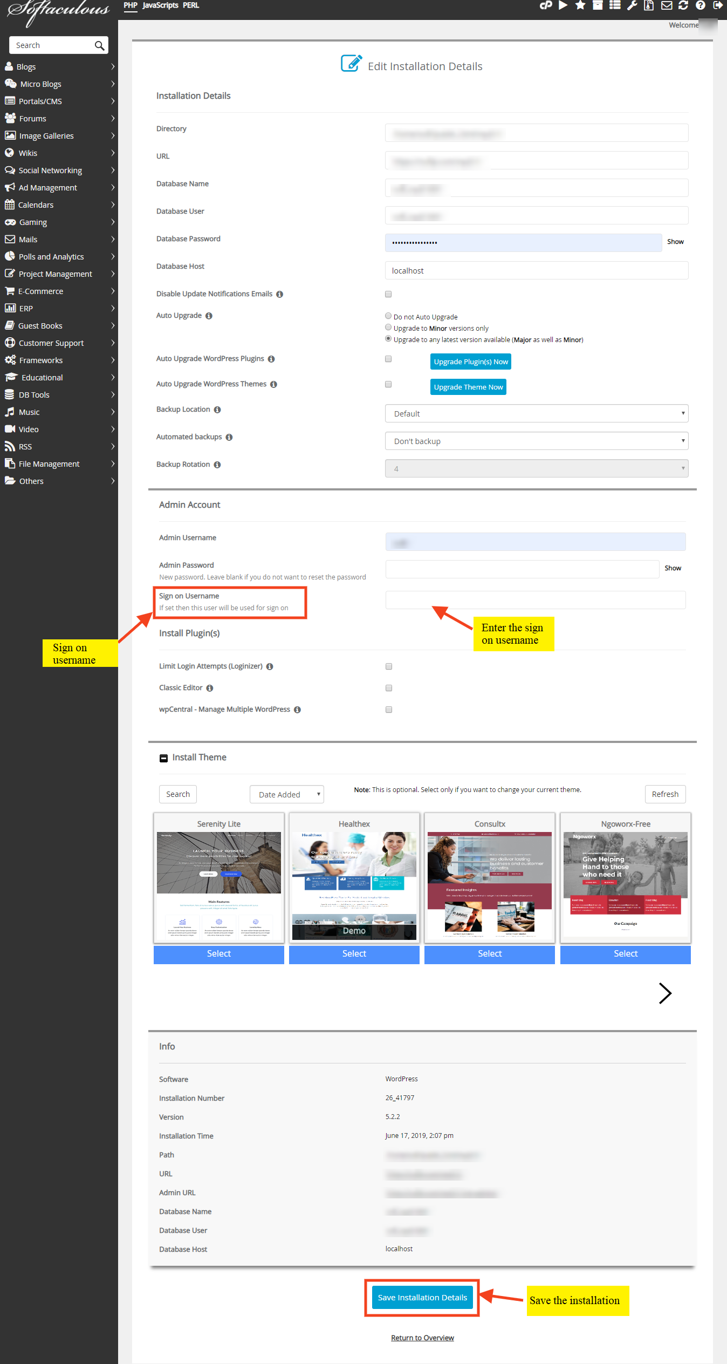Click info icon next to Backup Location
Image resolution: width=727 pixels, height=1364 pixels.
click(x=217, y=410)
